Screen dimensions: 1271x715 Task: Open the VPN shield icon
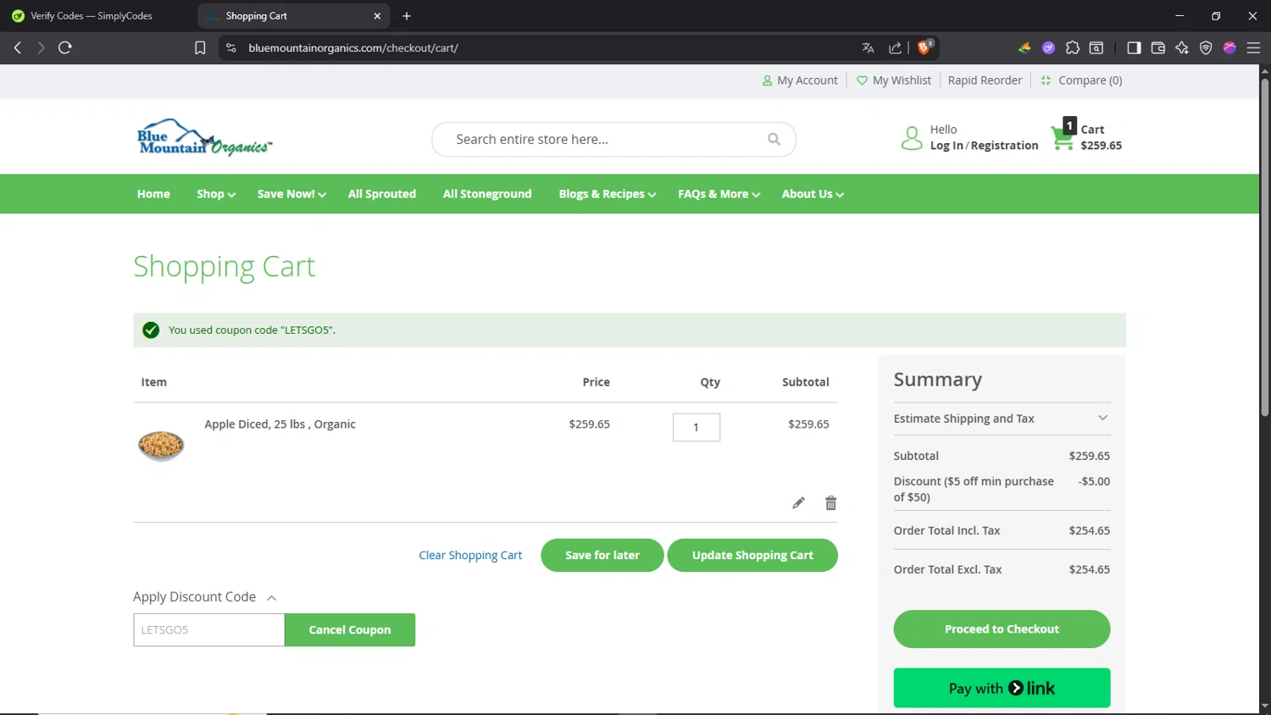click(x=1206, y=48)
